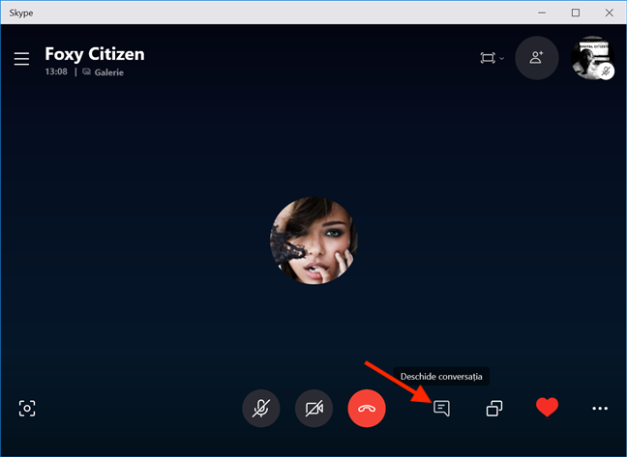End the call with red hang-up button
627x457 pixels.
tap(367, 409)
